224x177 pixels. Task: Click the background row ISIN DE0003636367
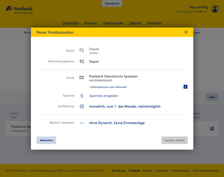(x=20, y=131)
